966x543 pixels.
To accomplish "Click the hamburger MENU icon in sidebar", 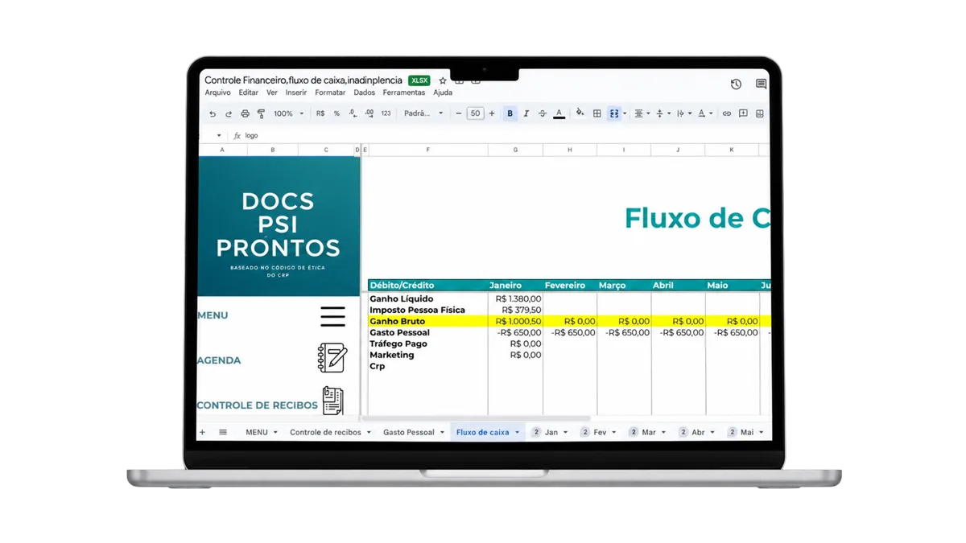I will 332,316.
